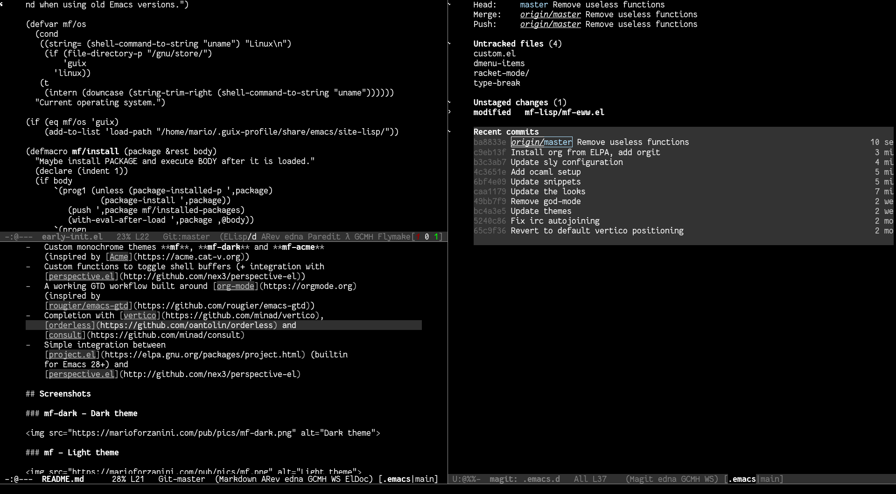Collapse the Recent commits section chevron
This screenshot has width=896, height=494.
[449, 132]
